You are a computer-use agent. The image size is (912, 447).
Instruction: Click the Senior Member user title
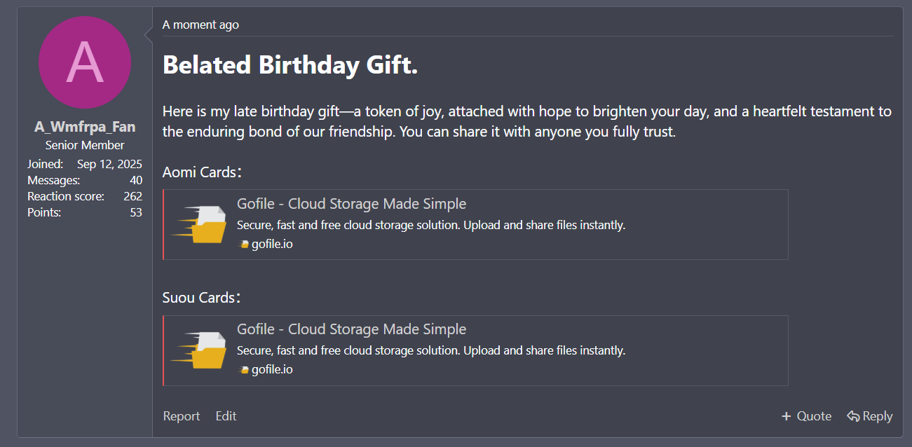[85, 146]
